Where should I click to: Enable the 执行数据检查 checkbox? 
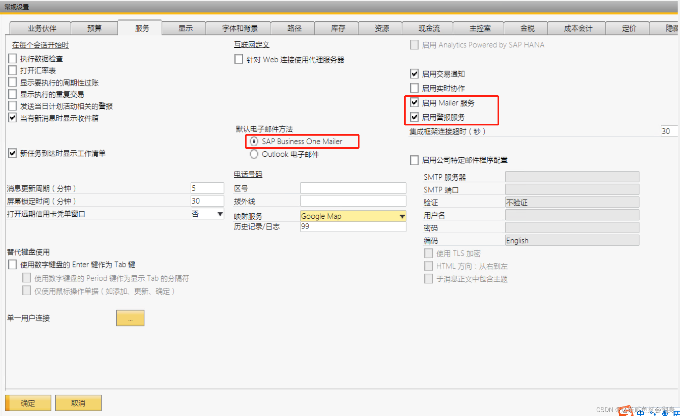[12, 58]
